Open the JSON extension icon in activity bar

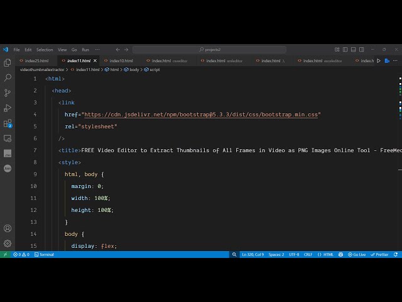point(8,169)
